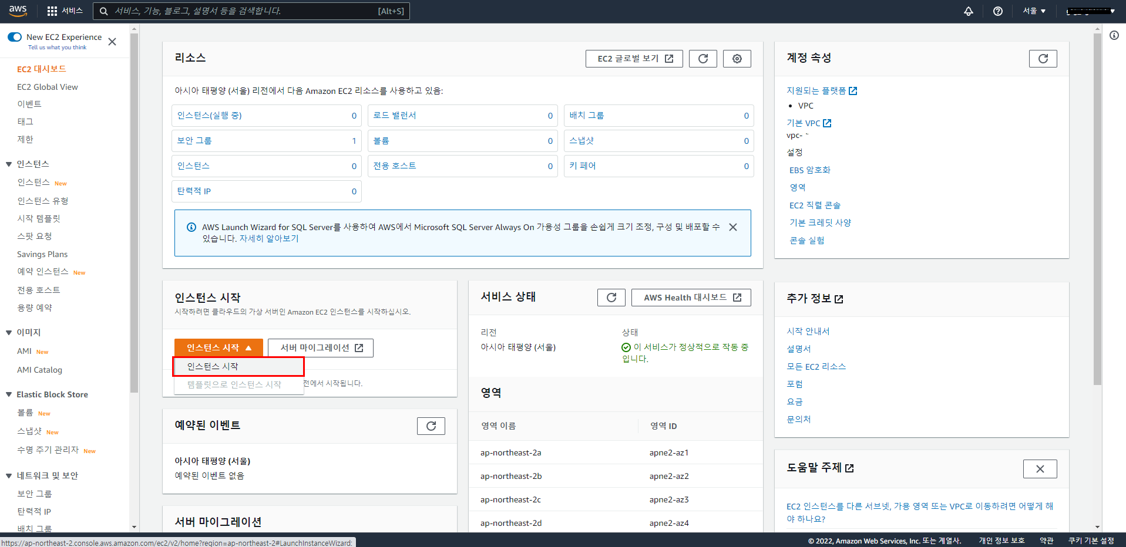Open 태그 in sidebar
Screen dimensions: 1126x547
[25, 121]
